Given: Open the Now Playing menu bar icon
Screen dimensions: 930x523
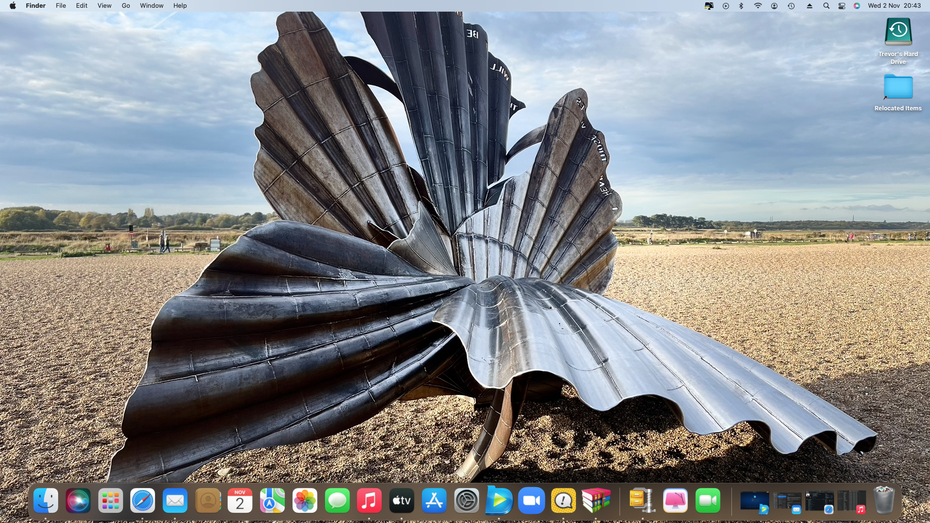Looking at the screenshot, I should (726, 6).
